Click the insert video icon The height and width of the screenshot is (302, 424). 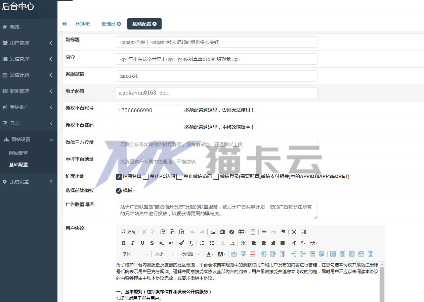[222, 232]
